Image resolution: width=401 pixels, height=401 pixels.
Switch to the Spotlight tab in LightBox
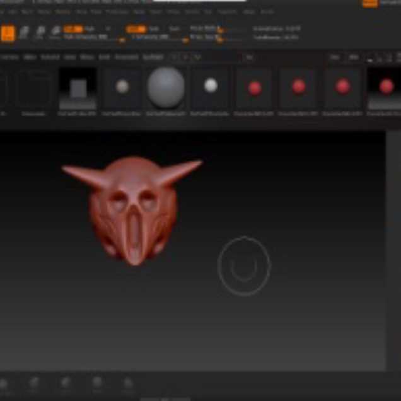(153, 57)
